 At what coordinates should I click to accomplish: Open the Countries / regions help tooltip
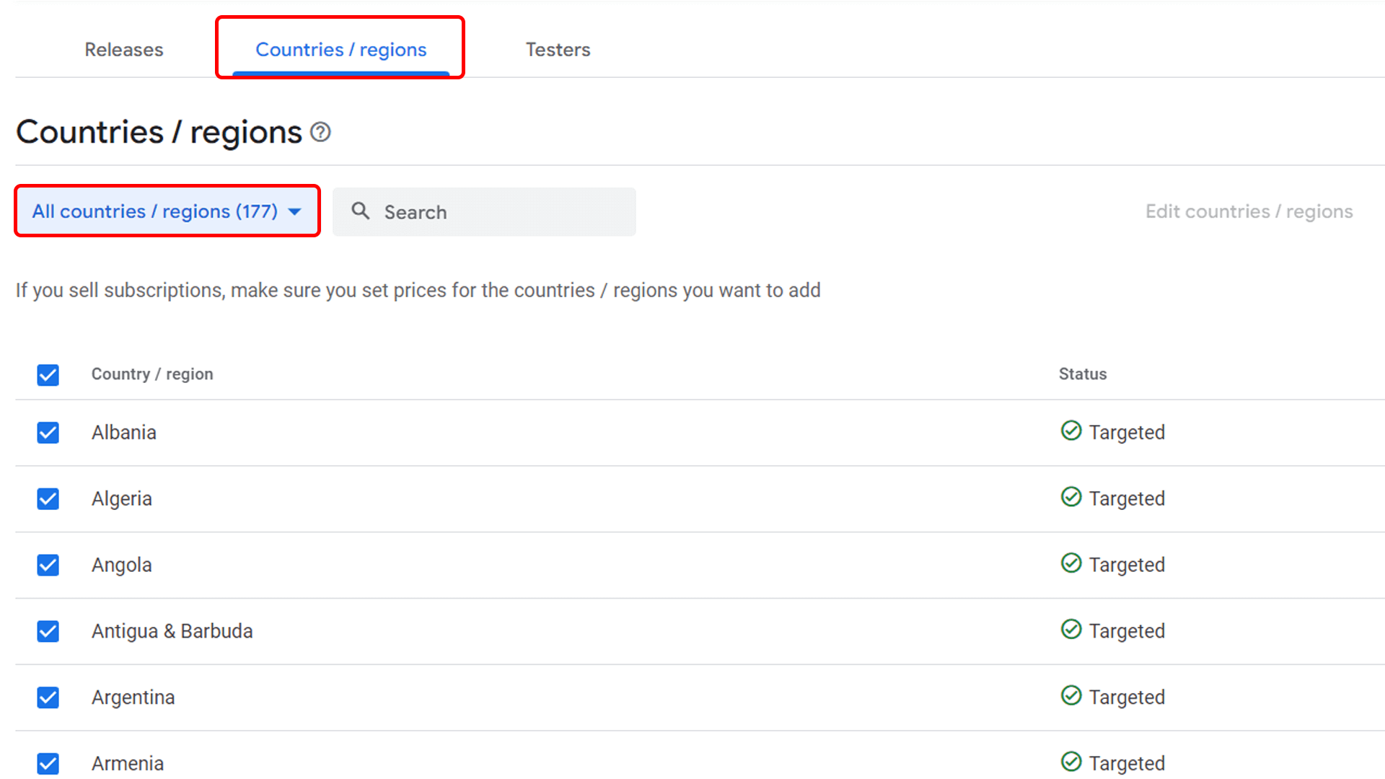[x=320, y=132]
